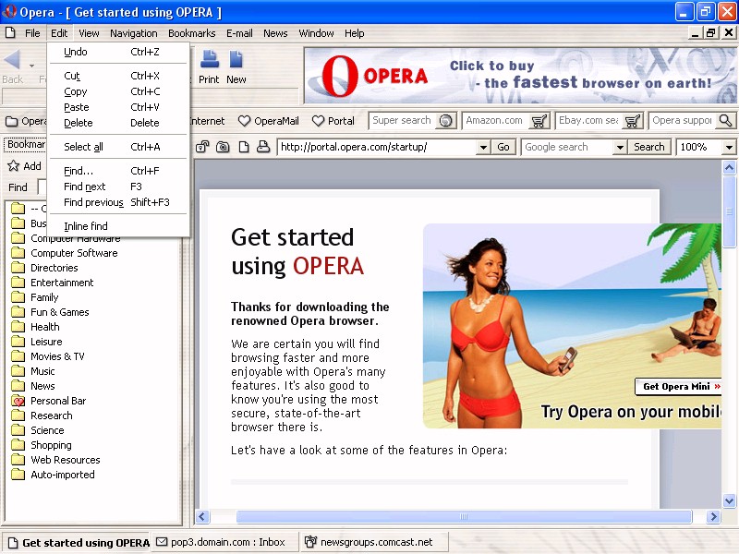Click the Amazon.com shopping cart icon
The image size is (739, 554).
(x=539, y=121)
